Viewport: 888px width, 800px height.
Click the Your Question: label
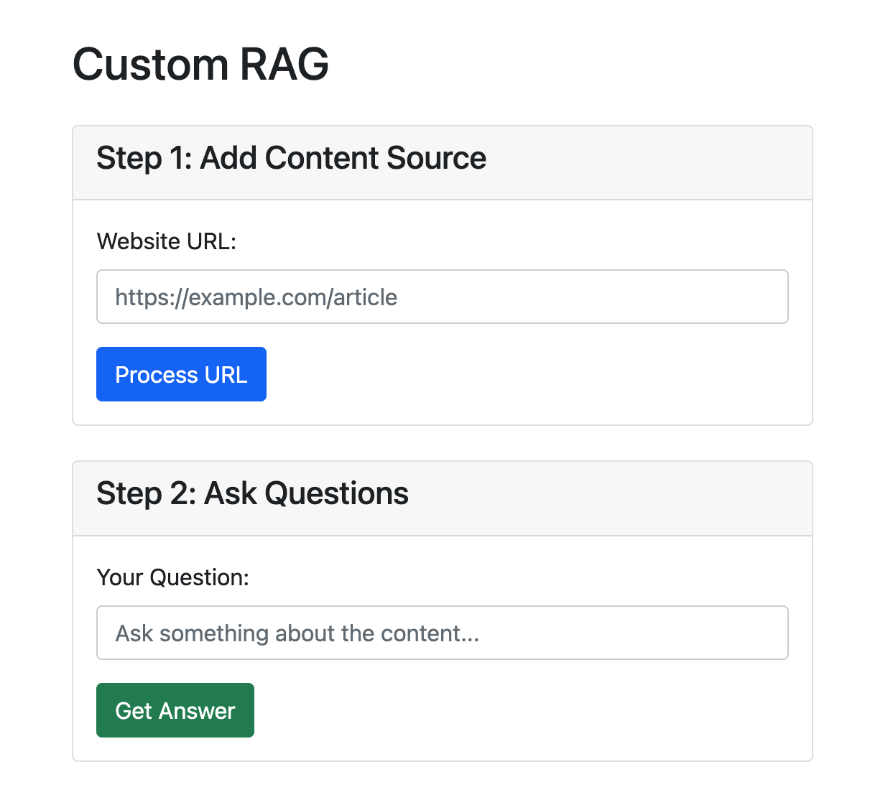coord(172,577)
